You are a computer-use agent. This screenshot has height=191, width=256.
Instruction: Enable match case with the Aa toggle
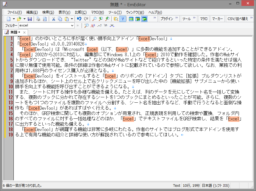click(93, 26)
